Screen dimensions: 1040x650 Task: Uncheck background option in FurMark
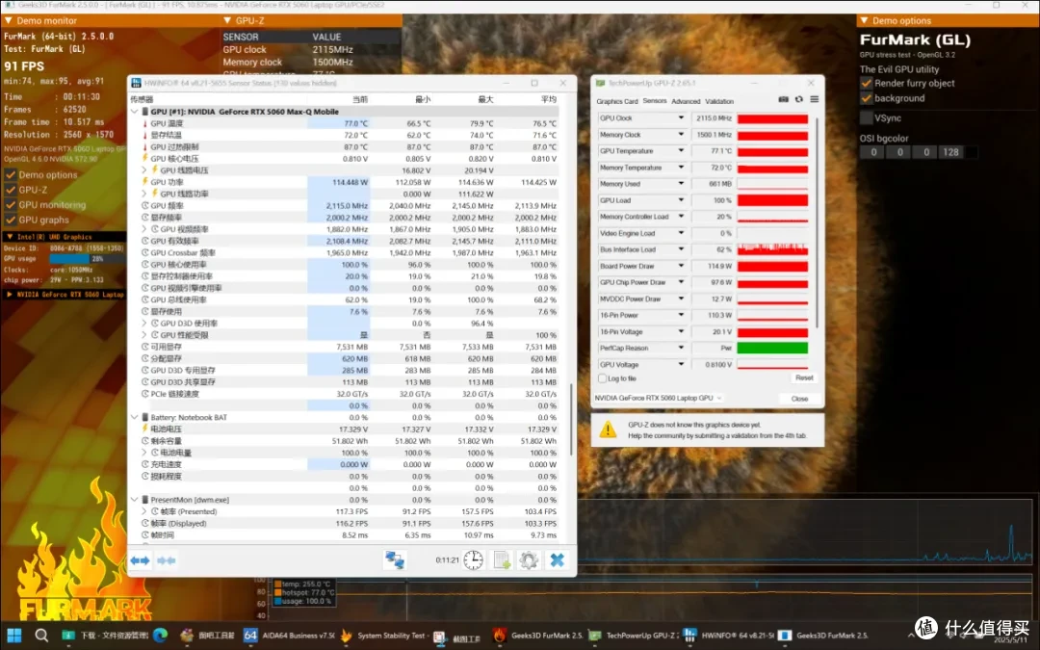[867, 99]
